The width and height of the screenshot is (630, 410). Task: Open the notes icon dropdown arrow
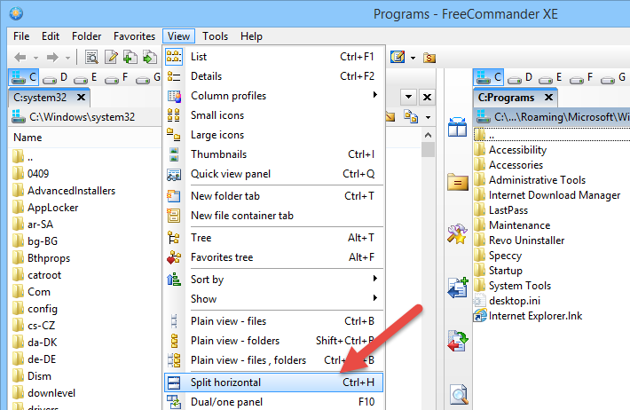click(413, 59)
